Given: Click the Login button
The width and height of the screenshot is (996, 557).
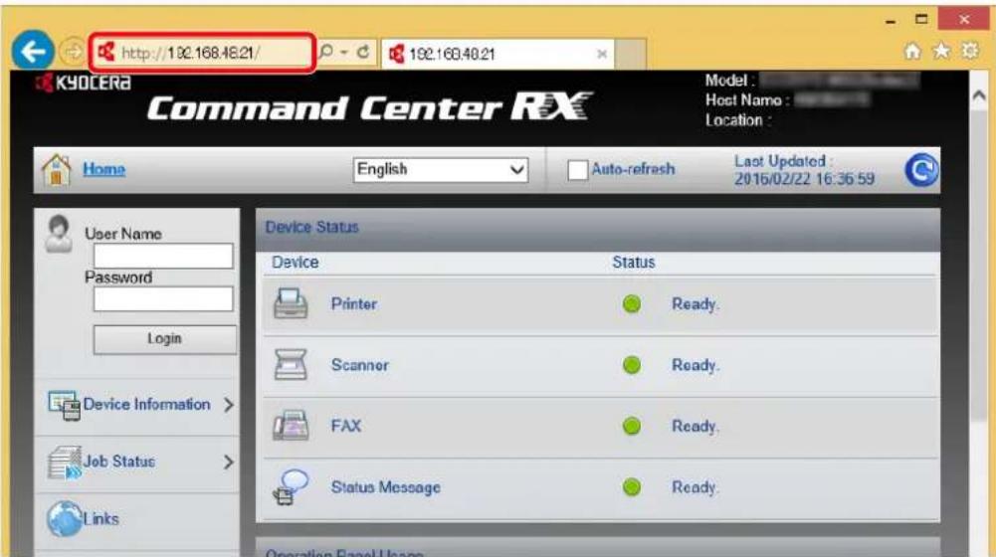Looking at the screenshot, I should 164,339.
